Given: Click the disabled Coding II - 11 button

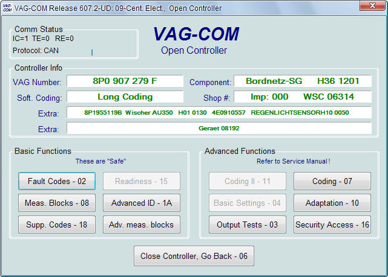Looking at the screenshot, I should 247,181.
